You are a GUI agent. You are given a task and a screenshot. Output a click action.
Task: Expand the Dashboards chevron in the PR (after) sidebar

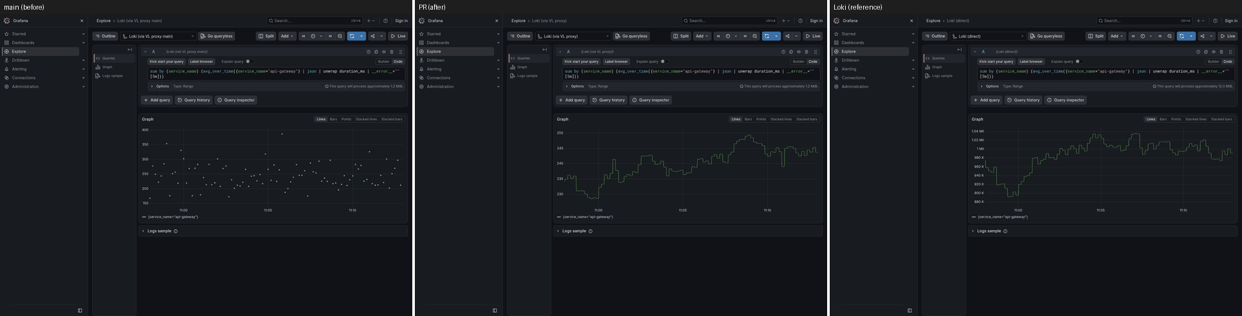click(x=498, y=42)
